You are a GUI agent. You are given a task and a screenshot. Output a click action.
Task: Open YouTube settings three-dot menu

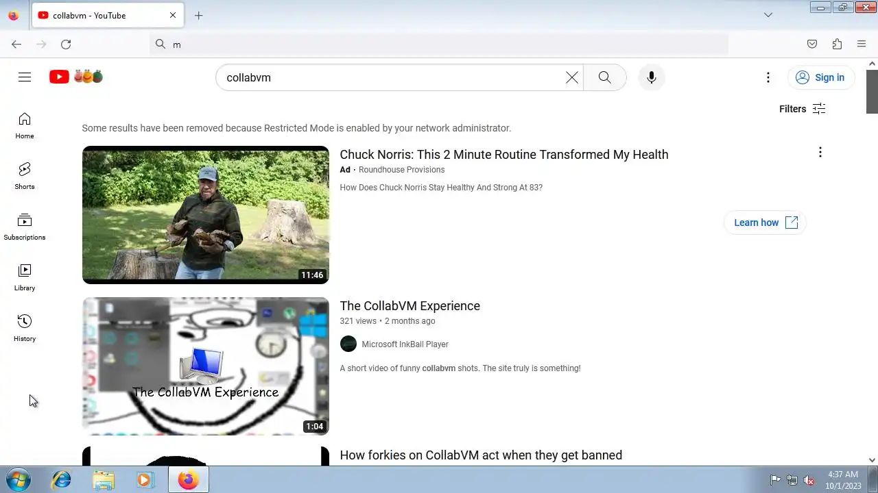tap(768, 77)
